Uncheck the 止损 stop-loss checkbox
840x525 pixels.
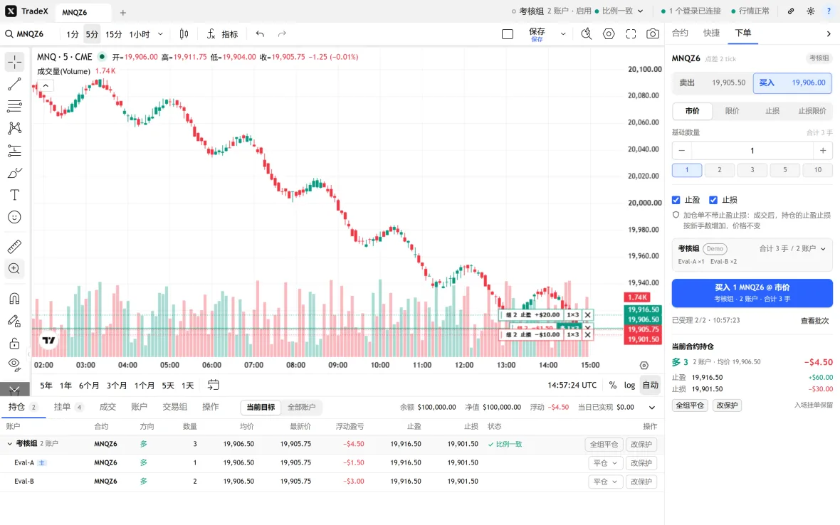(713, 200)
